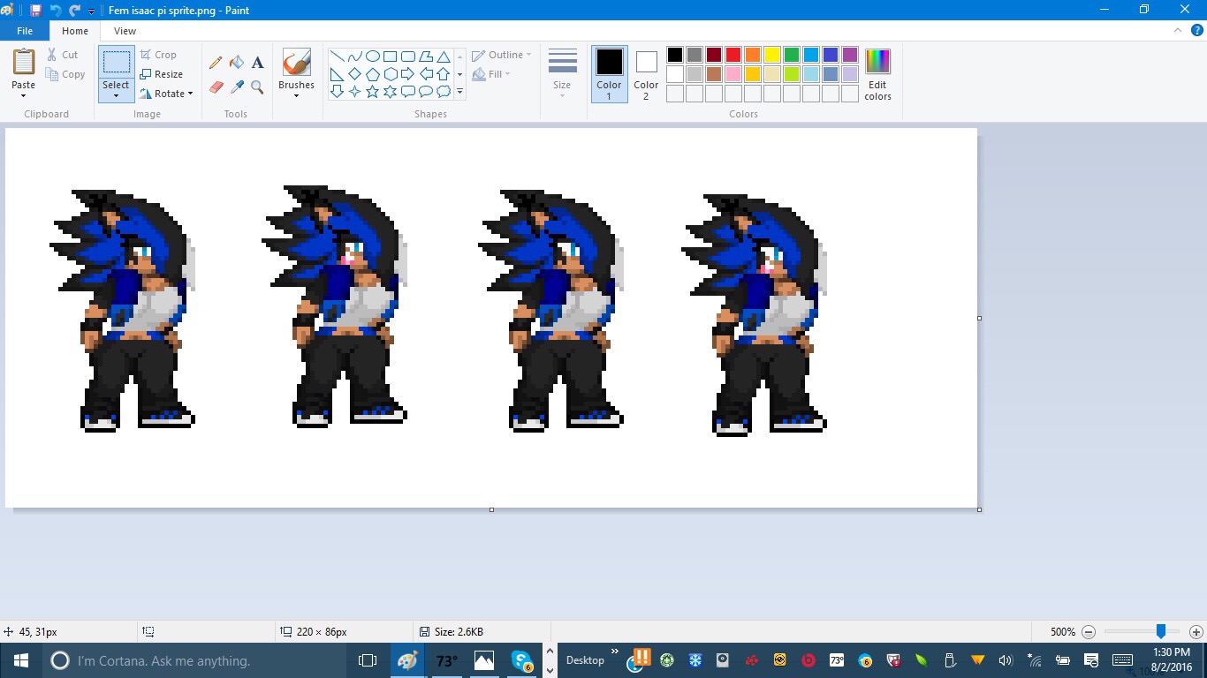This screenshot has width=1207, height=678.
Task: Choose the Curve shape
Action: (354, 56)
